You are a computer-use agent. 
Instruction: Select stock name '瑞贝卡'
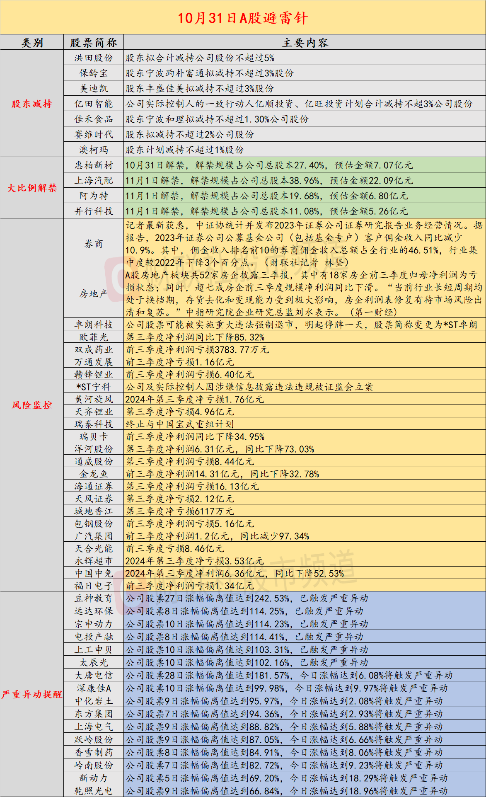pos(94,437)
